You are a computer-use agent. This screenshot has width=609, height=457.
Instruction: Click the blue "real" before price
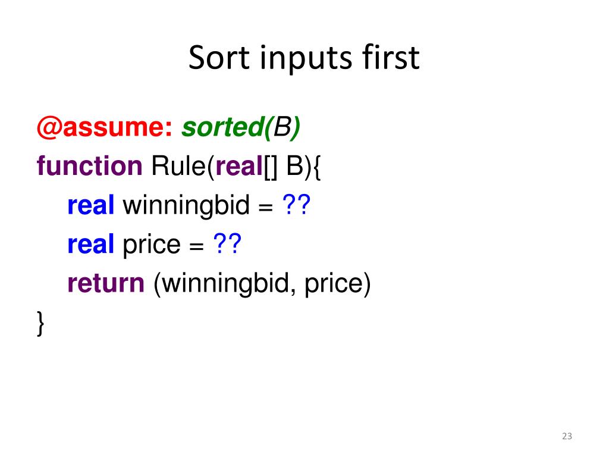tap(90, 244)
